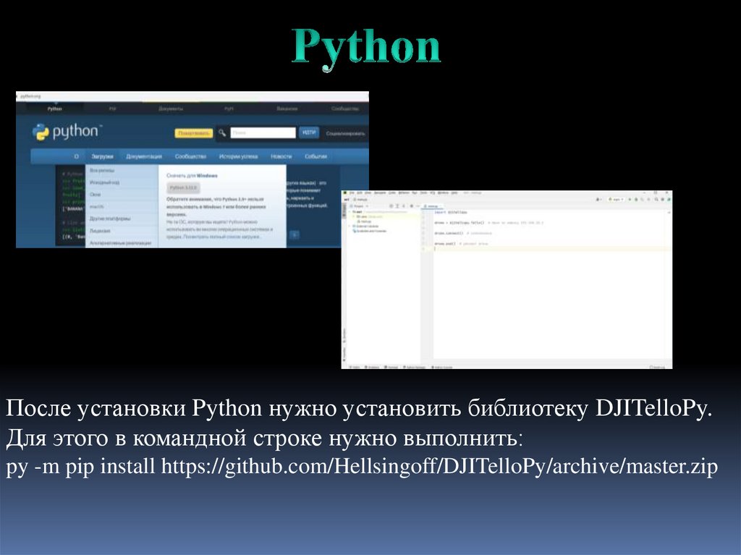Viewport: 741px width, 555px height.
Task: Open the Problems tool window tab
Action: [371, 367]
